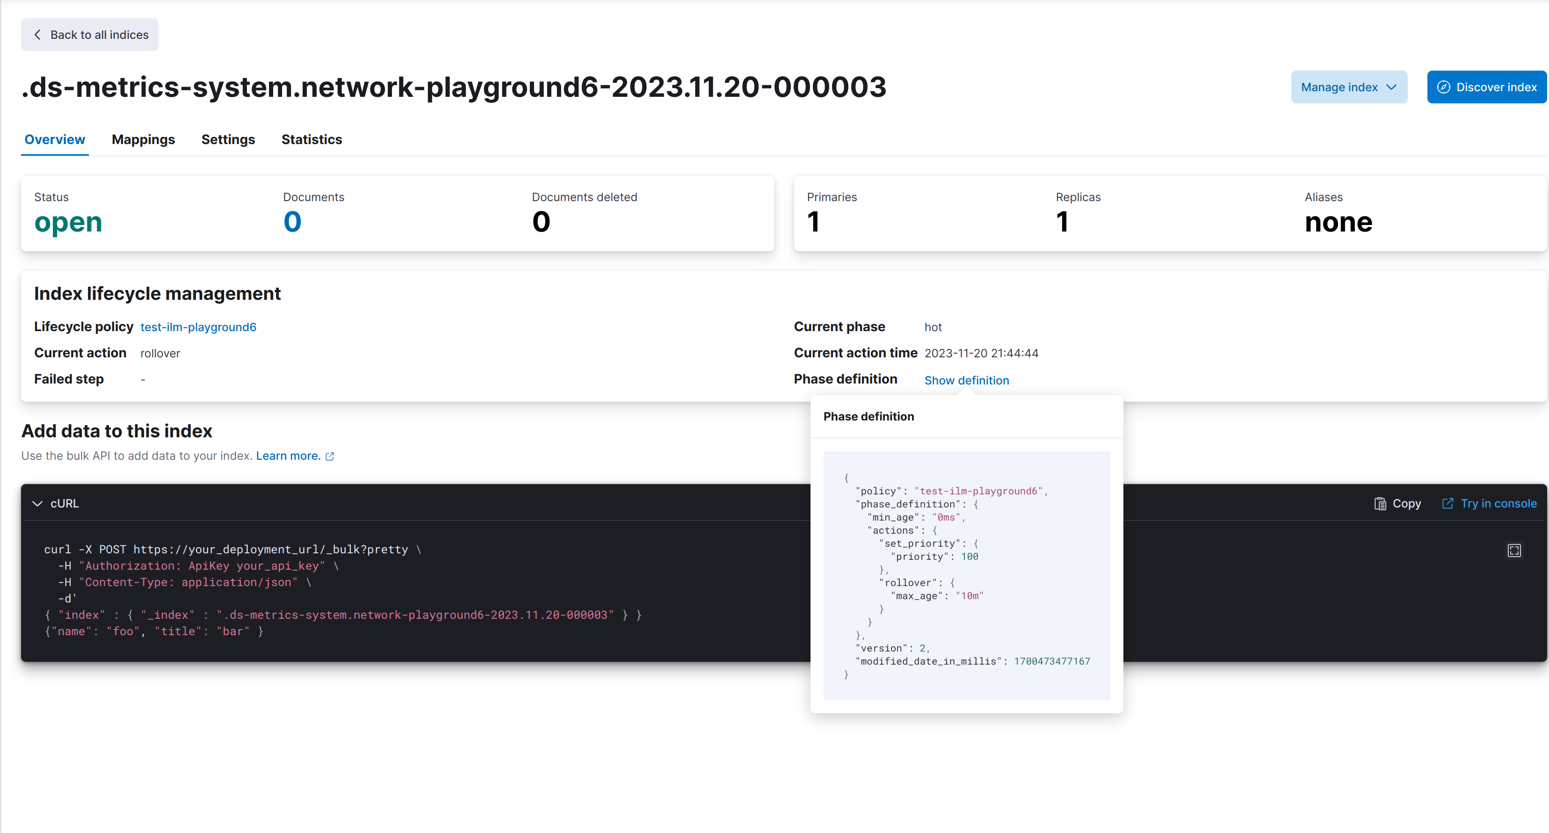This screenshot has height=833, width=1549.
Task: Switch to the Mappings tab
Action: (x=143, y=139)
